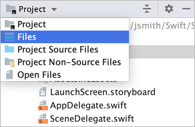Choose the highlighted Files option
Viewport: 195px width, 127px height.
coord(65,37)
